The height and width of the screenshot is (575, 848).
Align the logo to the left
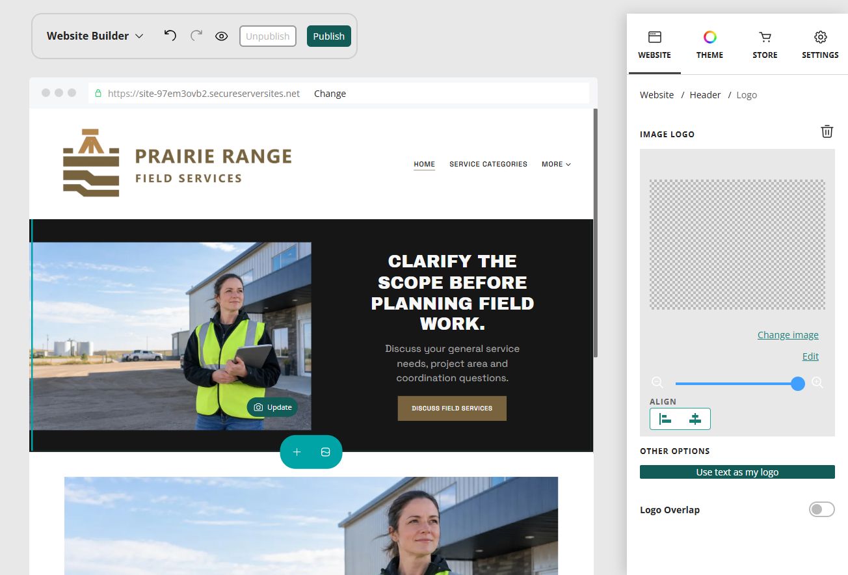(x=665, y=419)
